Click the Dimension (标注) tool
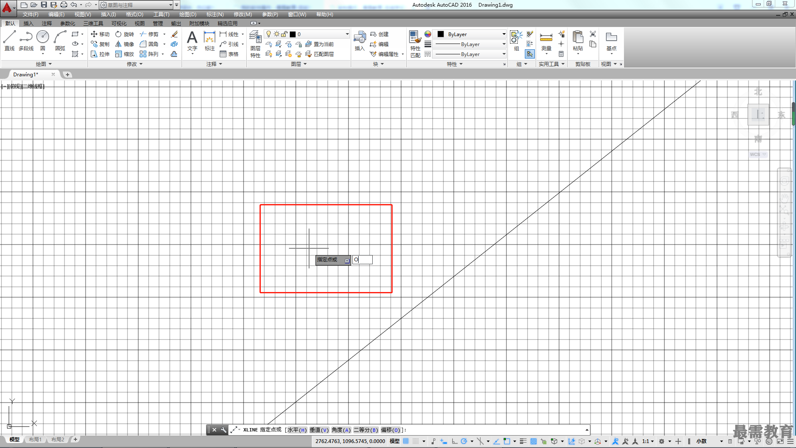Viewport: 796px width, 448px height. pos(210,41)
